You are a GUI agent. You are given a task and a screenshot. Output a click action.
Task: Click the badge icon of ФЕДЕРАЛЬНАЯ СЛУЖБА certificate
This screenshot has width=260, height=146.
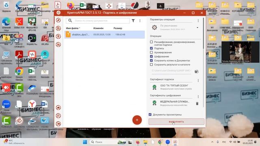pyautogui.click(x=154, y=103)
